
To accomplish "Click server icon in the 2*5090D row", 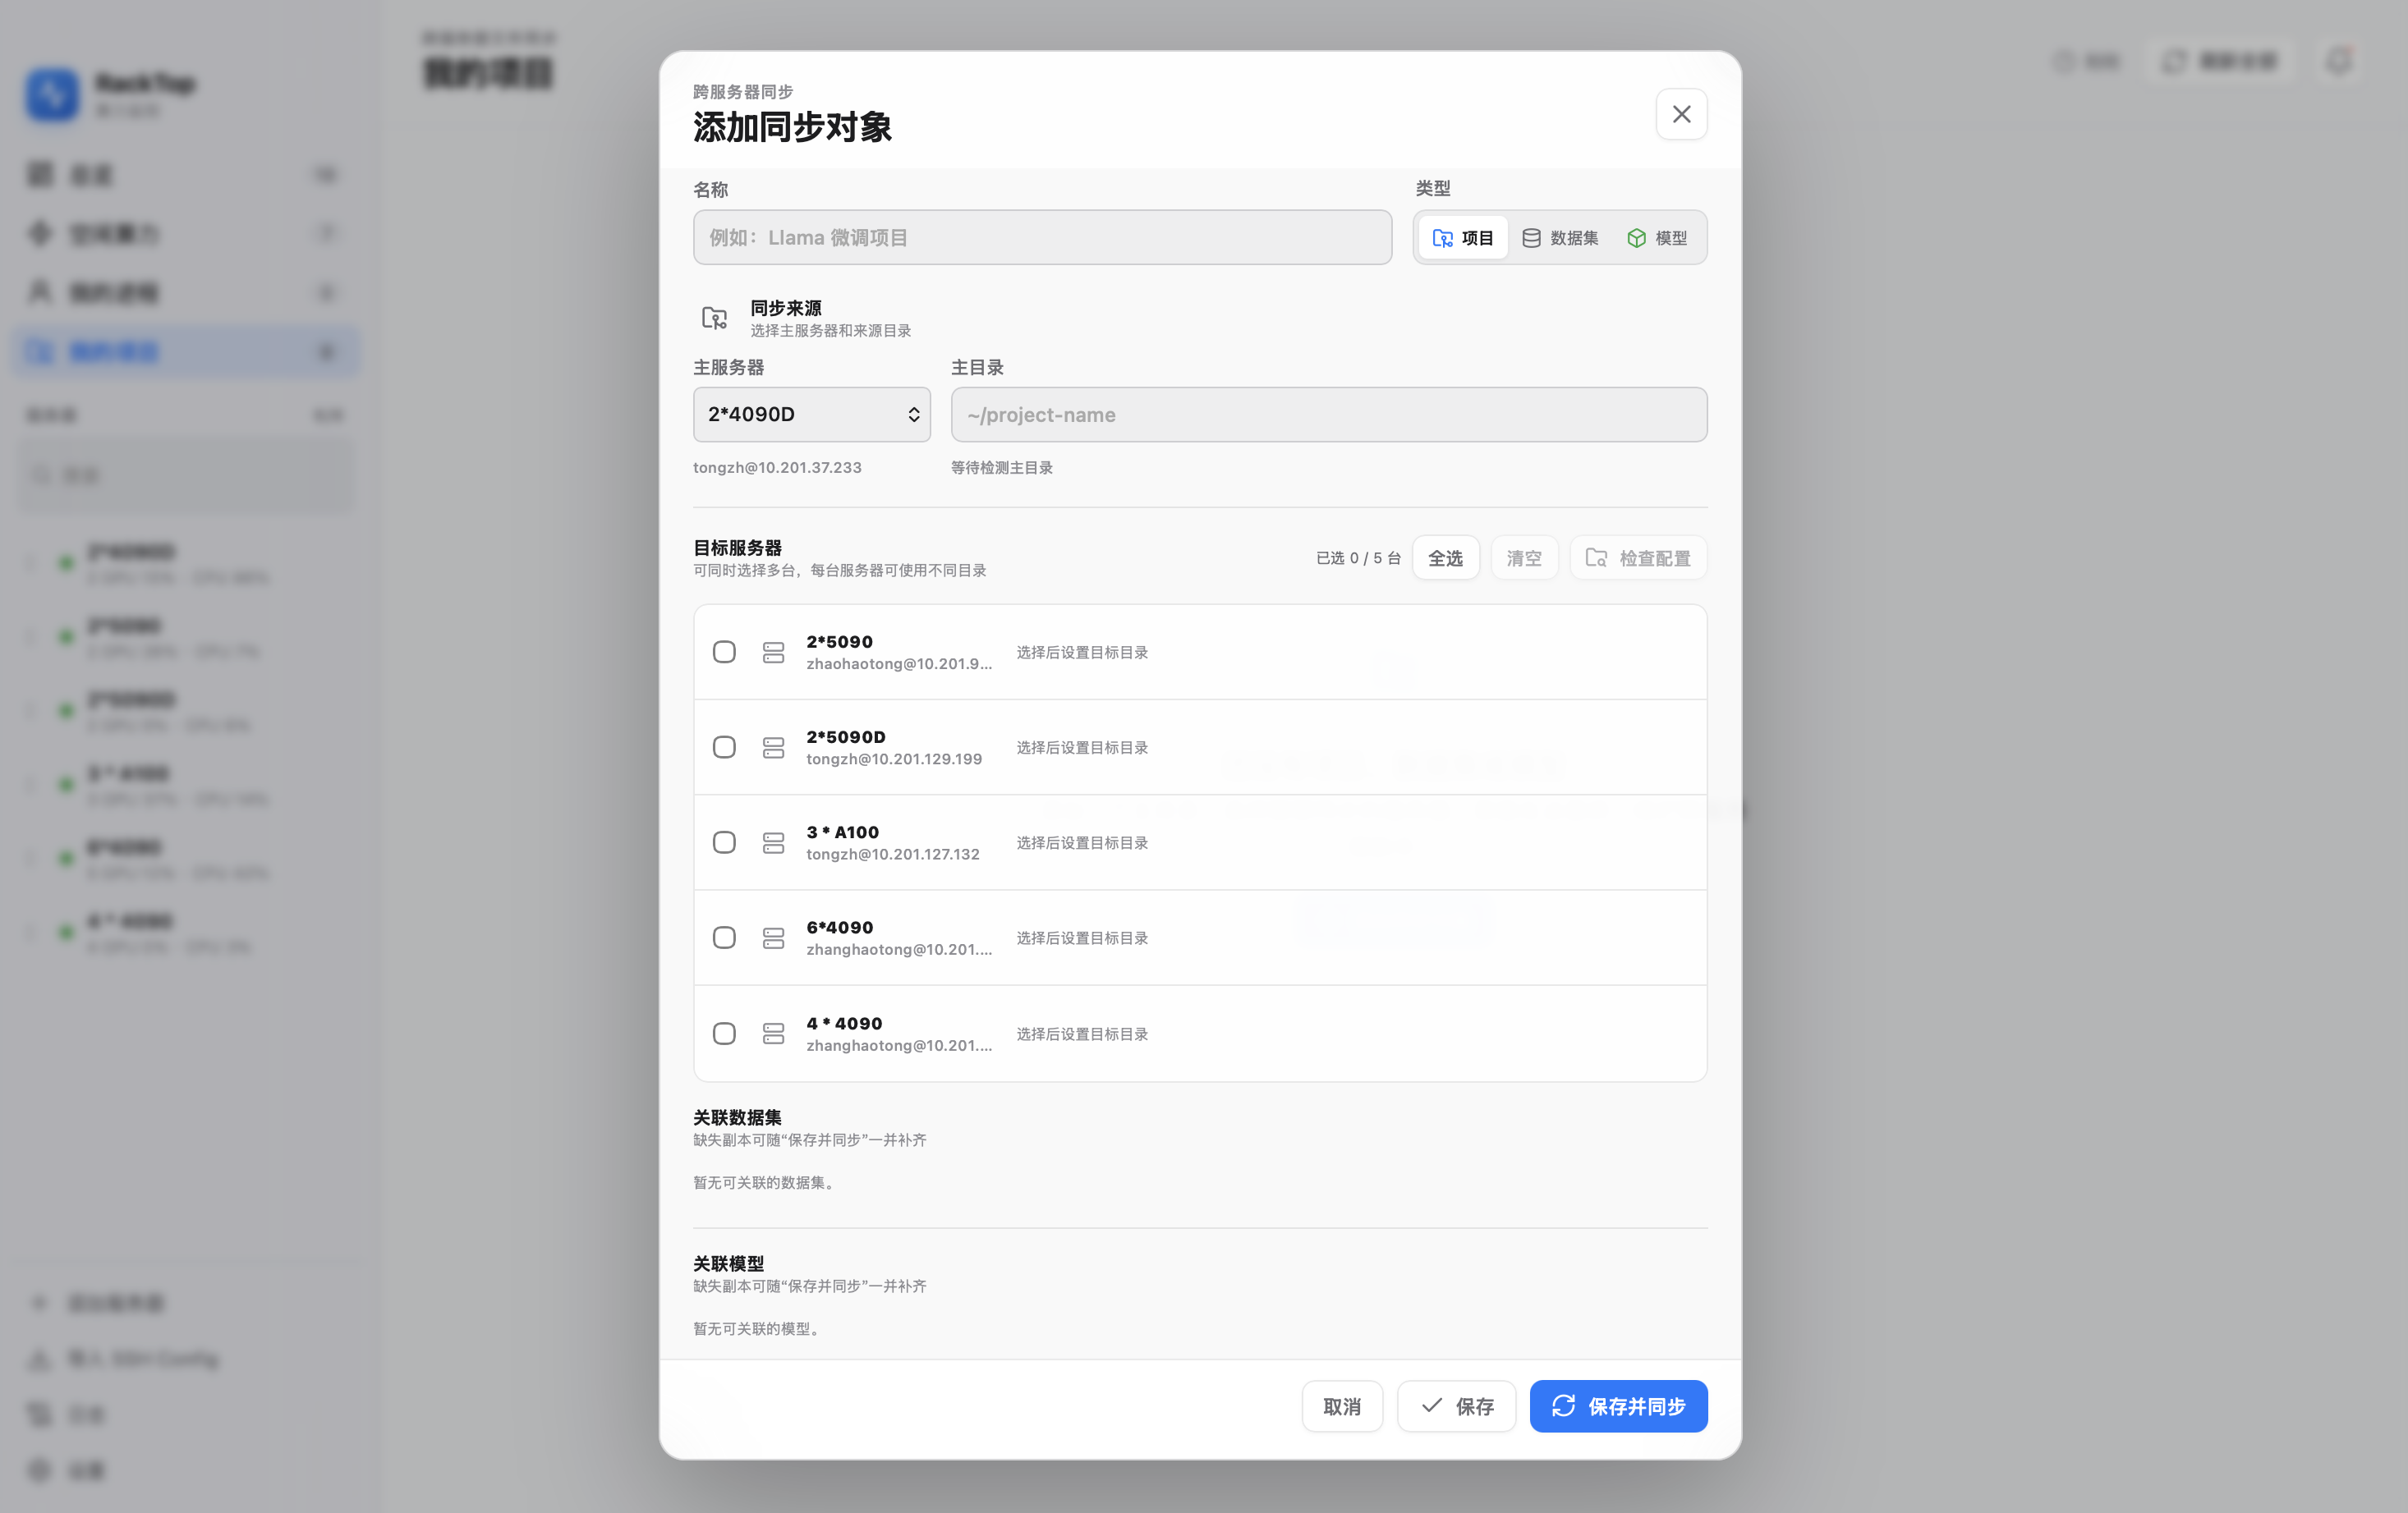I will coord(773,748).
